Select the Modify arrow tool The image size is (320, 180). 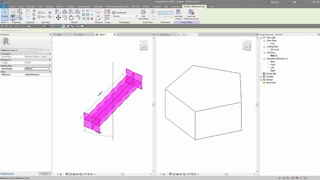click(x=5, y=15)
